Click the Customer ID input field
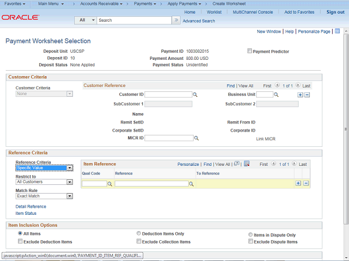 pos(168,95)
